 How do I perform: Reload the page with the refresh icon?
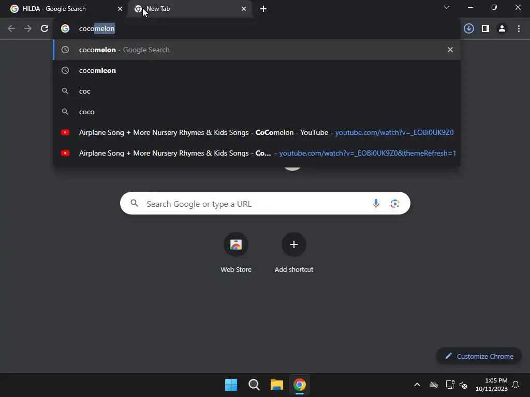[x=45, y=29]
